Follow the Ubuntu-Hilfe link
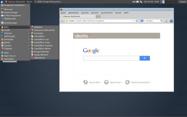This screenshot has width=187, height=117. pyautogui.click(x=92, y=82)
